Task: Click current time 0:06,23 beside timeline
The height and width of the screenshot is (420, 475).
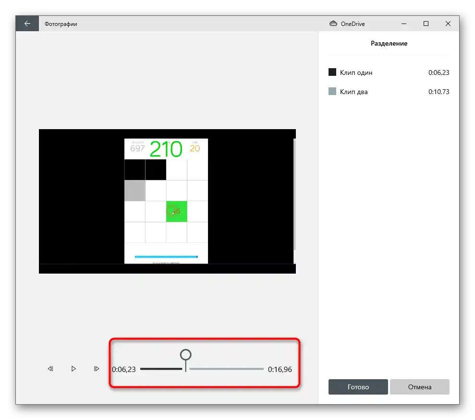Action: (x=124, y=370)
